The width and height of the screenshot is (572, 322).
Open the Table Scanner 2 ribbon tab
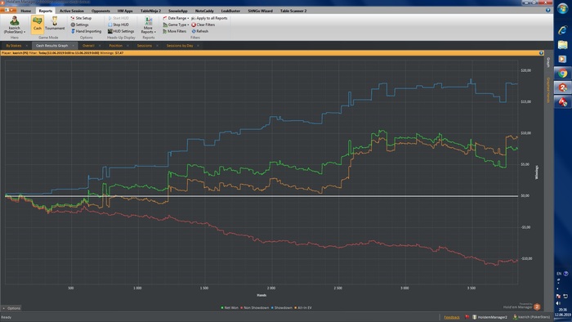point(293,11)
